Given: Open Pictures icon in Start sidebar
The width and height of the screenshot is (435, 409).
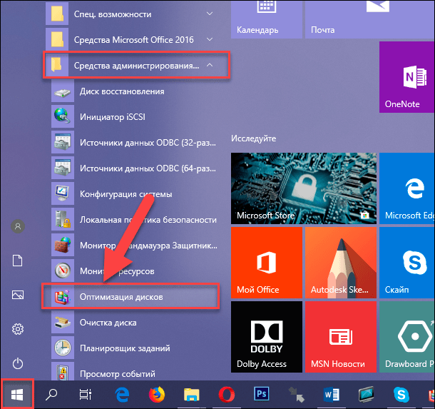Looking at the screenshot, I should [18, 295].
